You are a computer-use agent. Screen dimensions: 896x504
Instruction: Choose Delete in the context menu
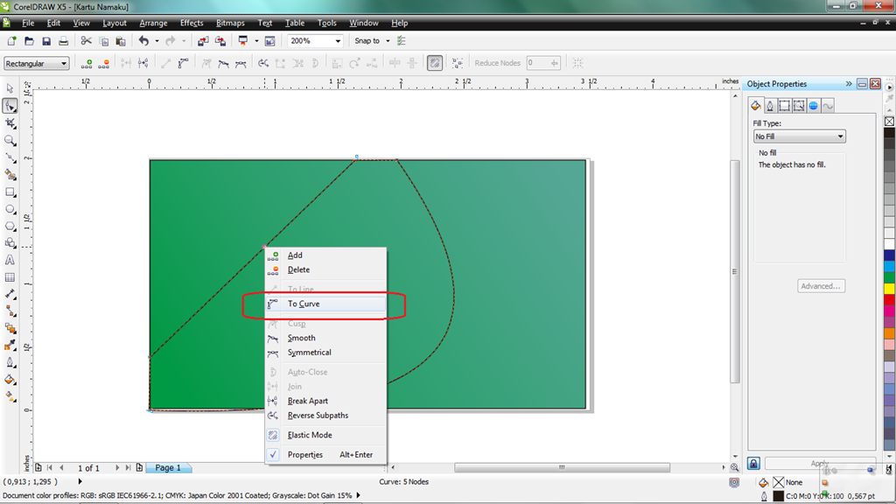coord(325,269)
